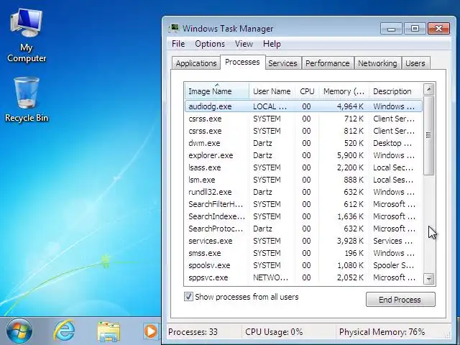Viewport: 460px width, 345px height.
Task: Click the 5,900 K memory value
Action: click(x=350, y=155)
